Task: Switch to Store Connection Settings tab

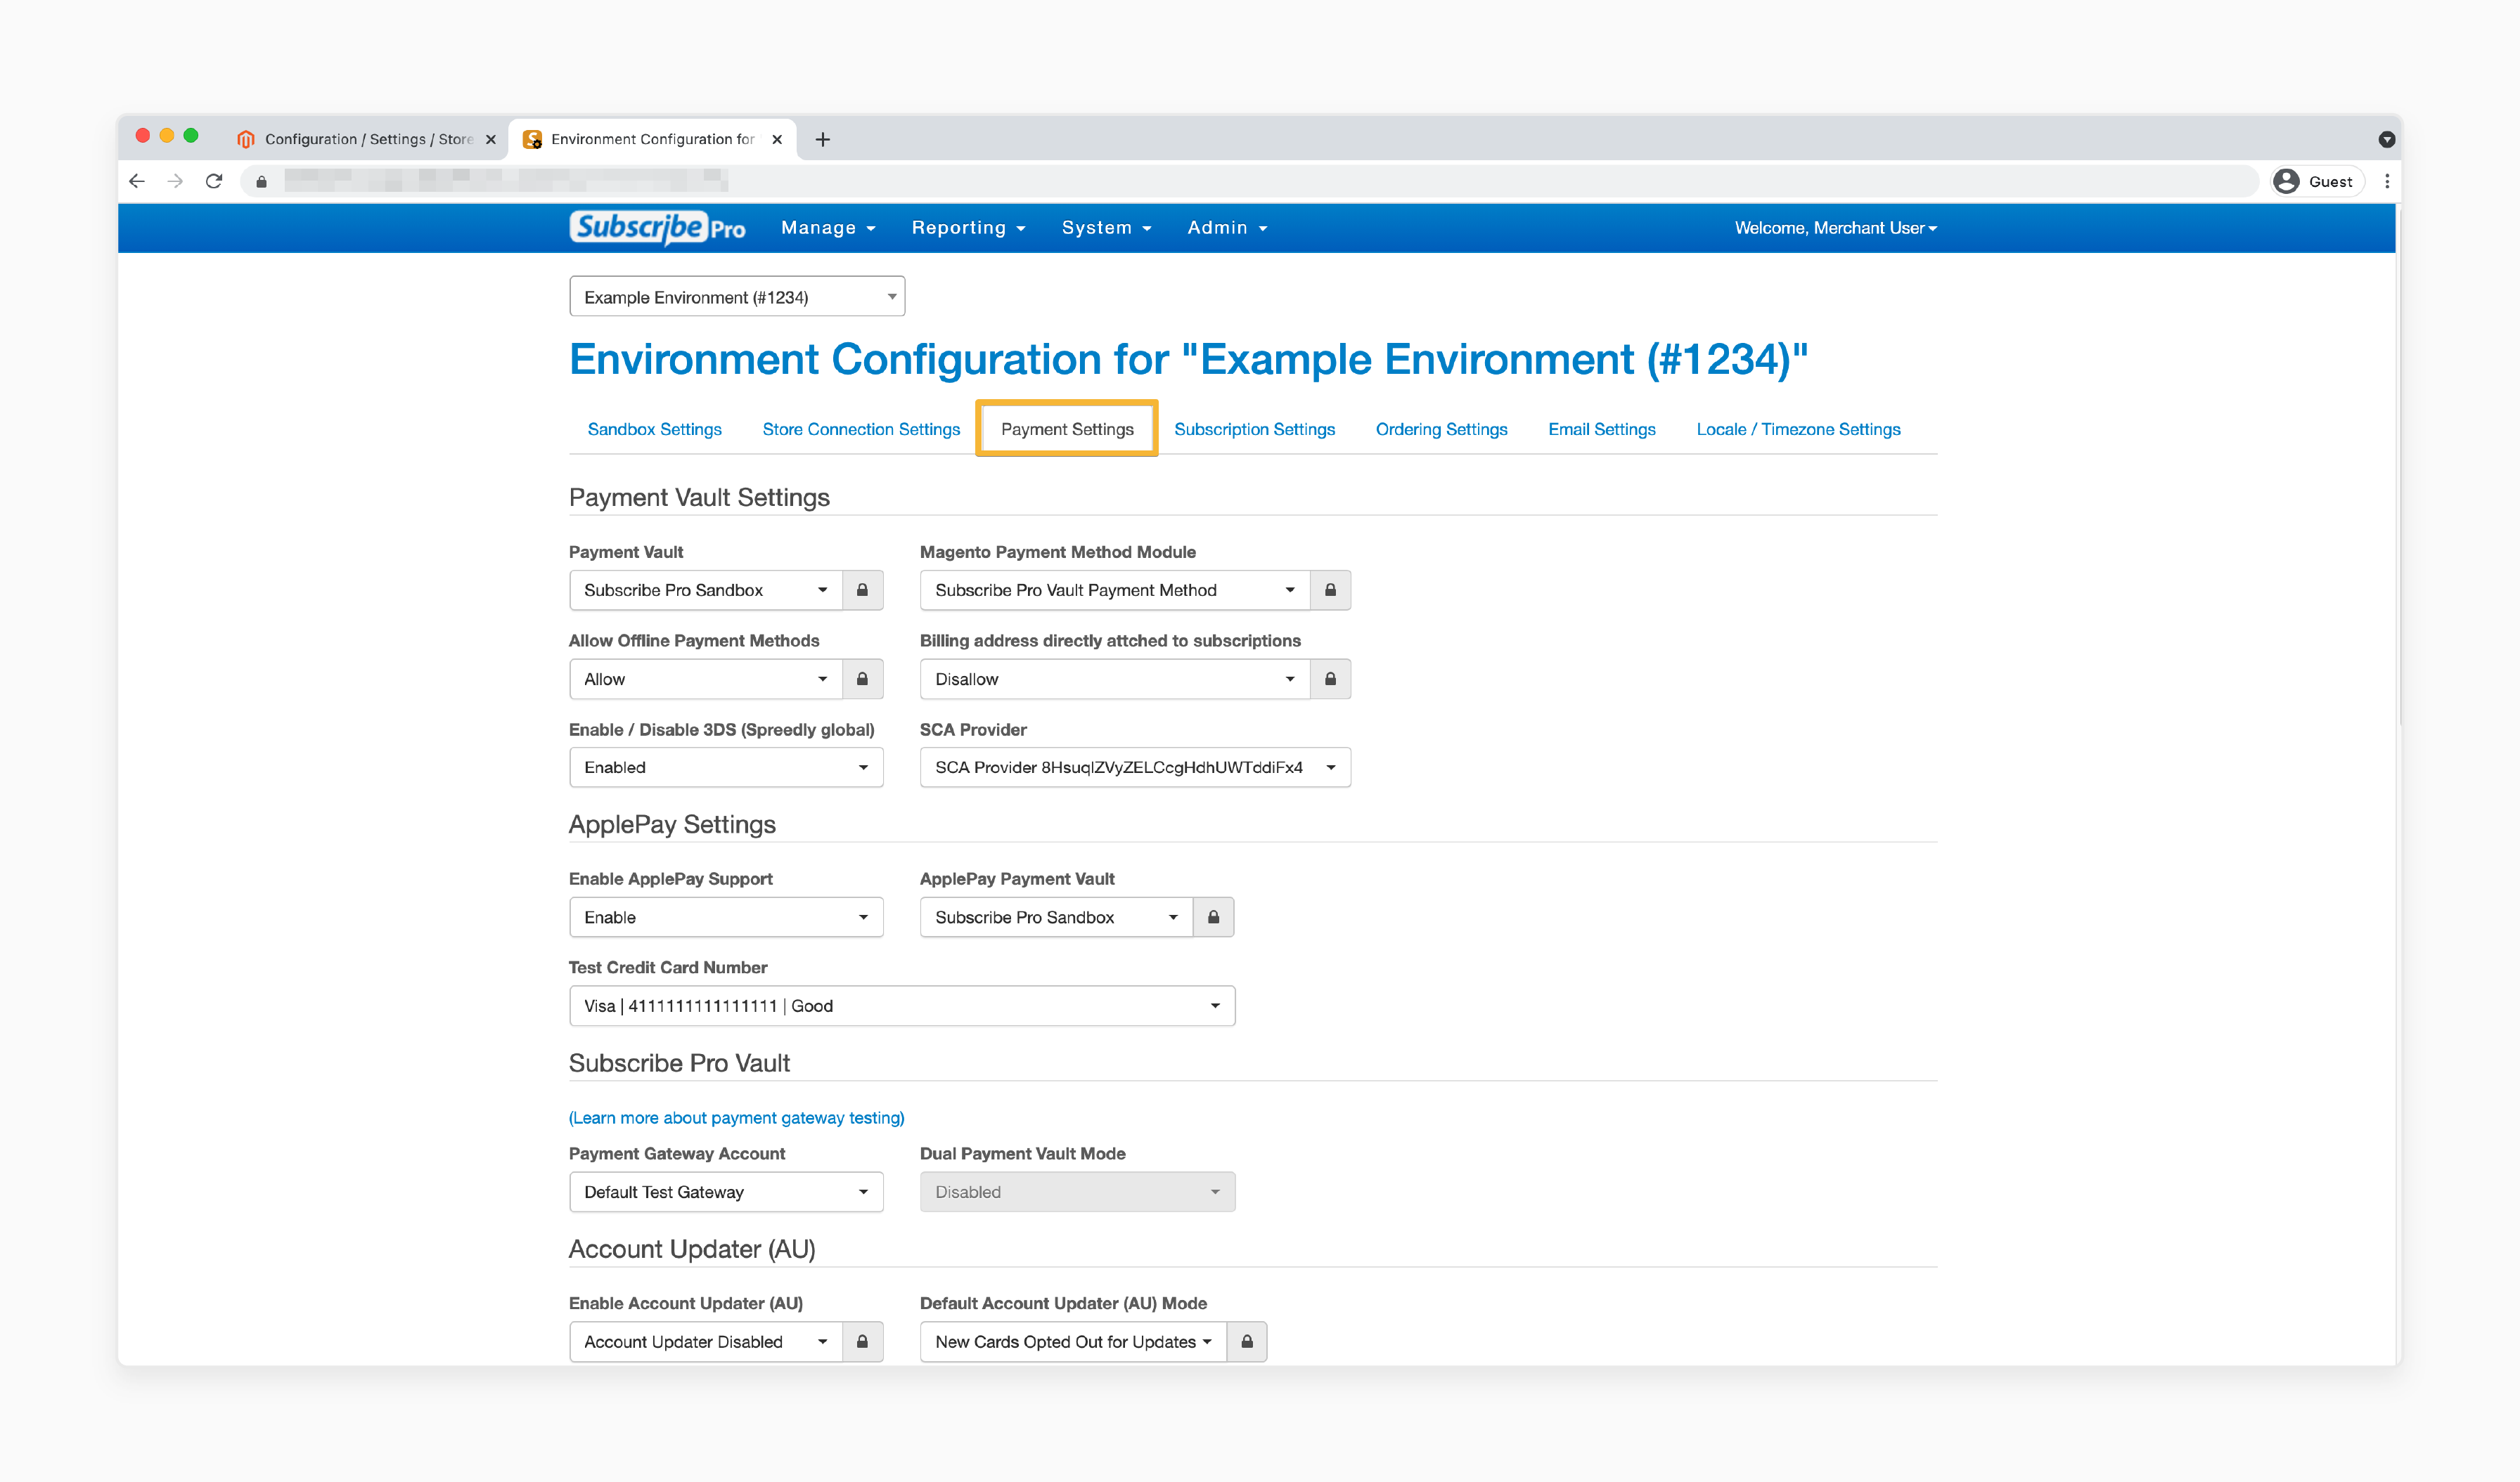Action: pos(860,429)
